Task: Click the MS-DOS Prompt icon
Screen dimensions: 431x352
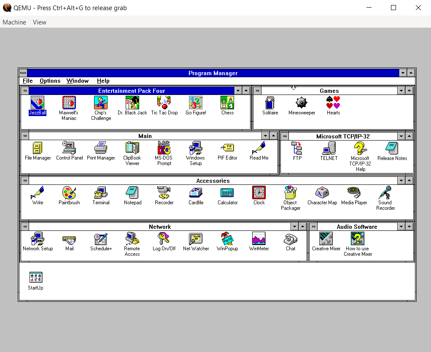Action: point(164,148)
